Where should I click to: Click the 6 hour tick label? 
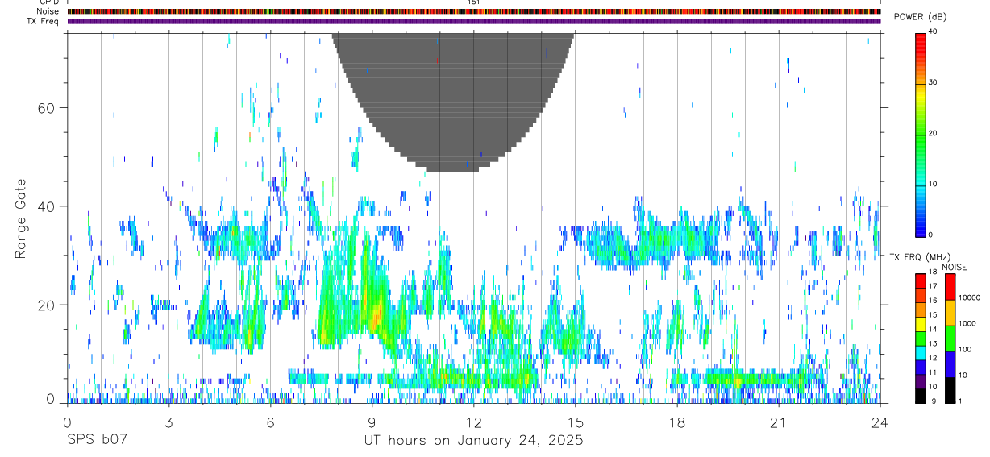pyautogui.click(x=270, y=422)
